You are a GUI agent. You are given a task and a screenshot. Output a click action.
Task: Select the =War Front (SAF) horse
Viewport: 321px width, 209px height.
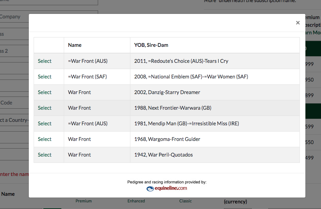click(x=44, y=77)
